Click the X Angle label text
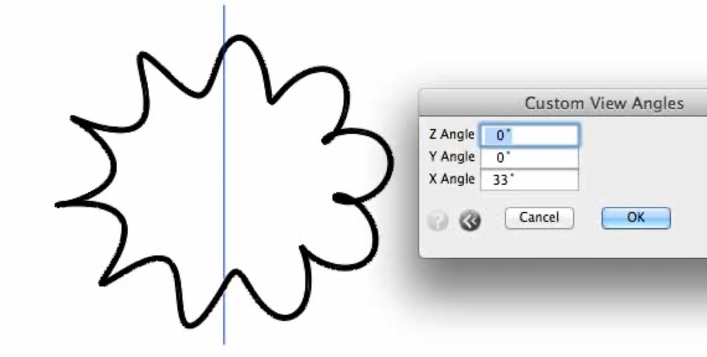 452,178
